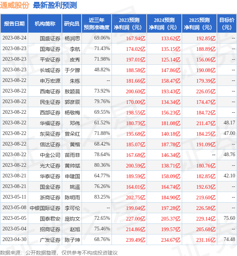Click the 187.78亿 forecast for 2024
Screen dimensions: 237x256
tap(171, 145)
